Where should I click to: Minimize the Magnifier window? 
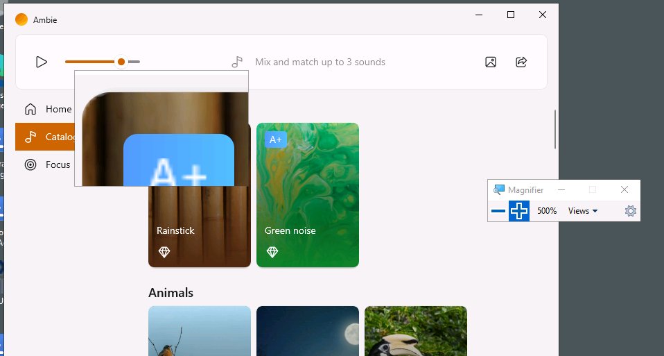(561, 189)
